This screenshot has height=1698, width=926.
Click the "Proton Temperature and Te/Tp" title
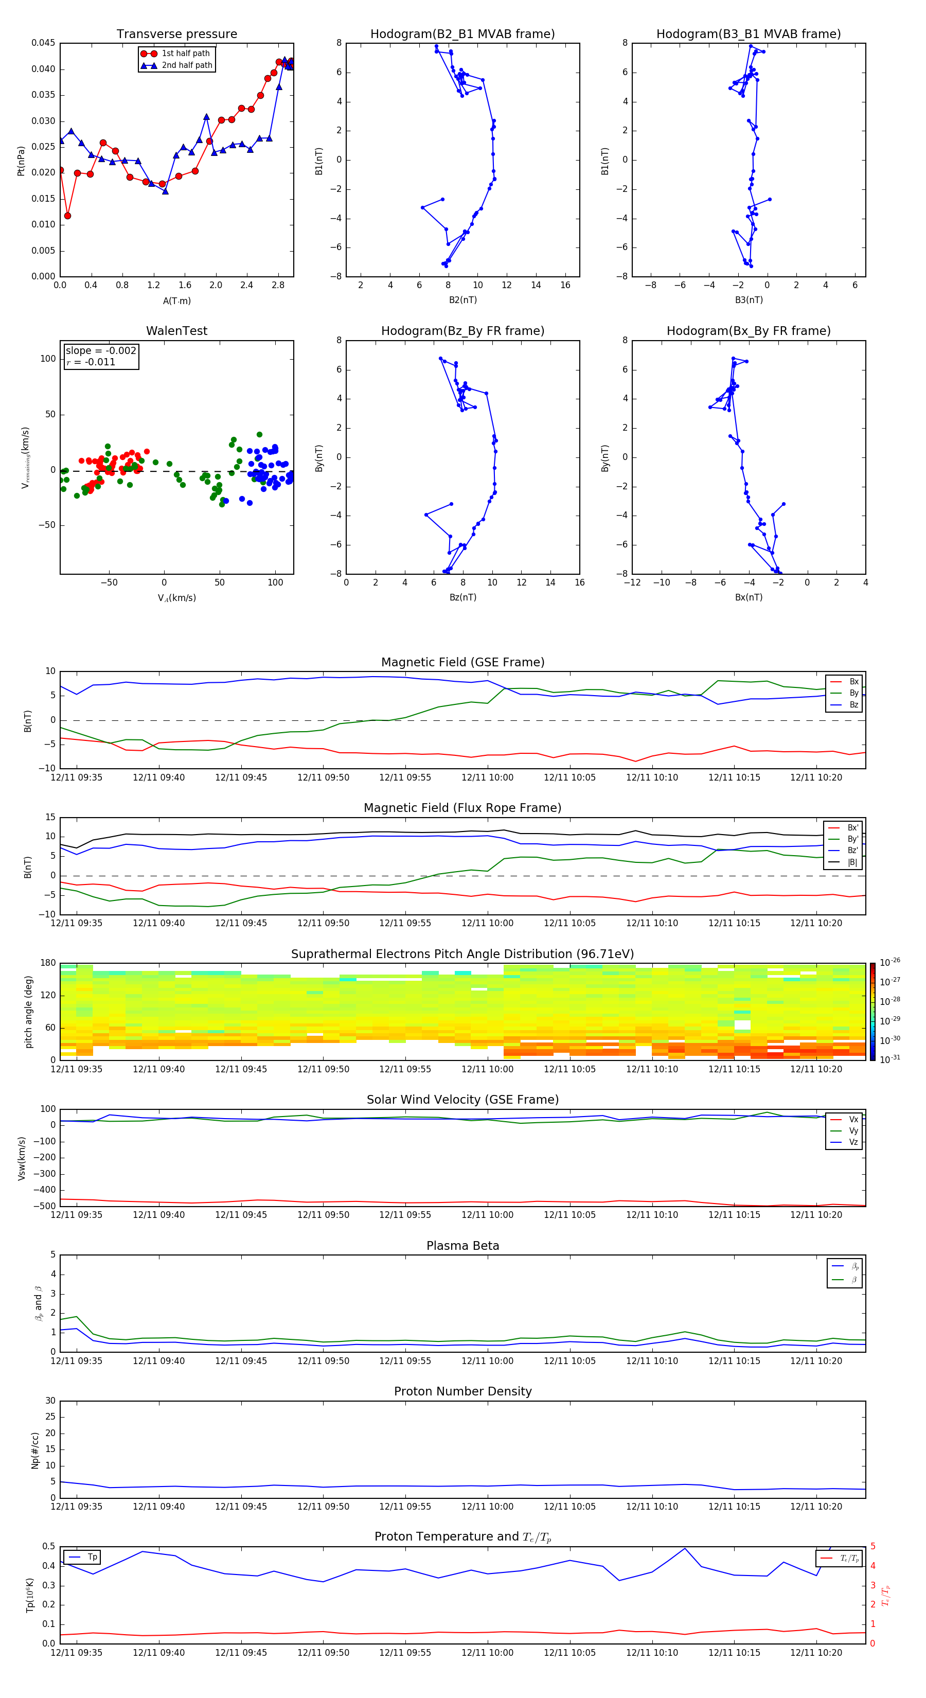tap(462, 1537)
